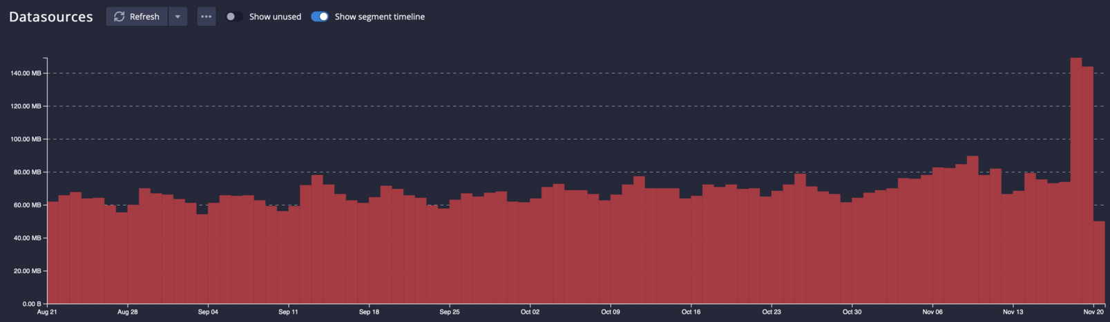Screen dimensions: 1110x322
Task: Select the last short bar at Nov 20
Action: [1099, 262]
